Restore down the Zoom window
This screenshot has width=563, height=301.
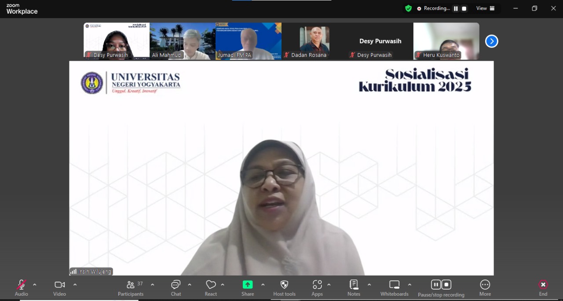(534, 8)
